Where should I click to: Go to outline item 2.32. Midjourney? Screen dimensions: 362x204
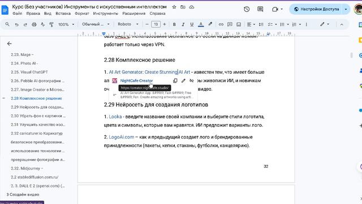pos(27,168)
